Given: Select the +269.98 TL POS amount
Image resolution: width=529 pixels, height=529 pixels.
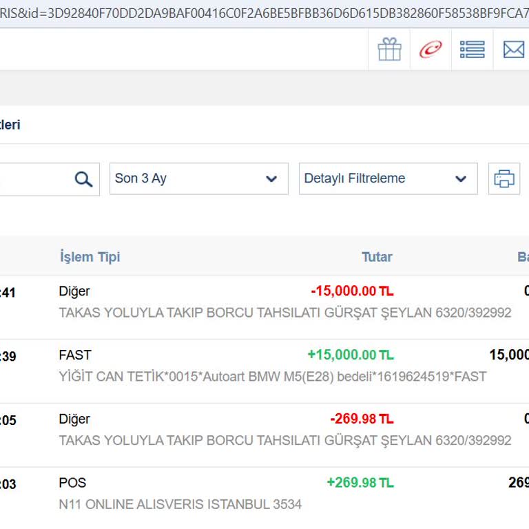Looking at the screenshot, I should 360,483.
